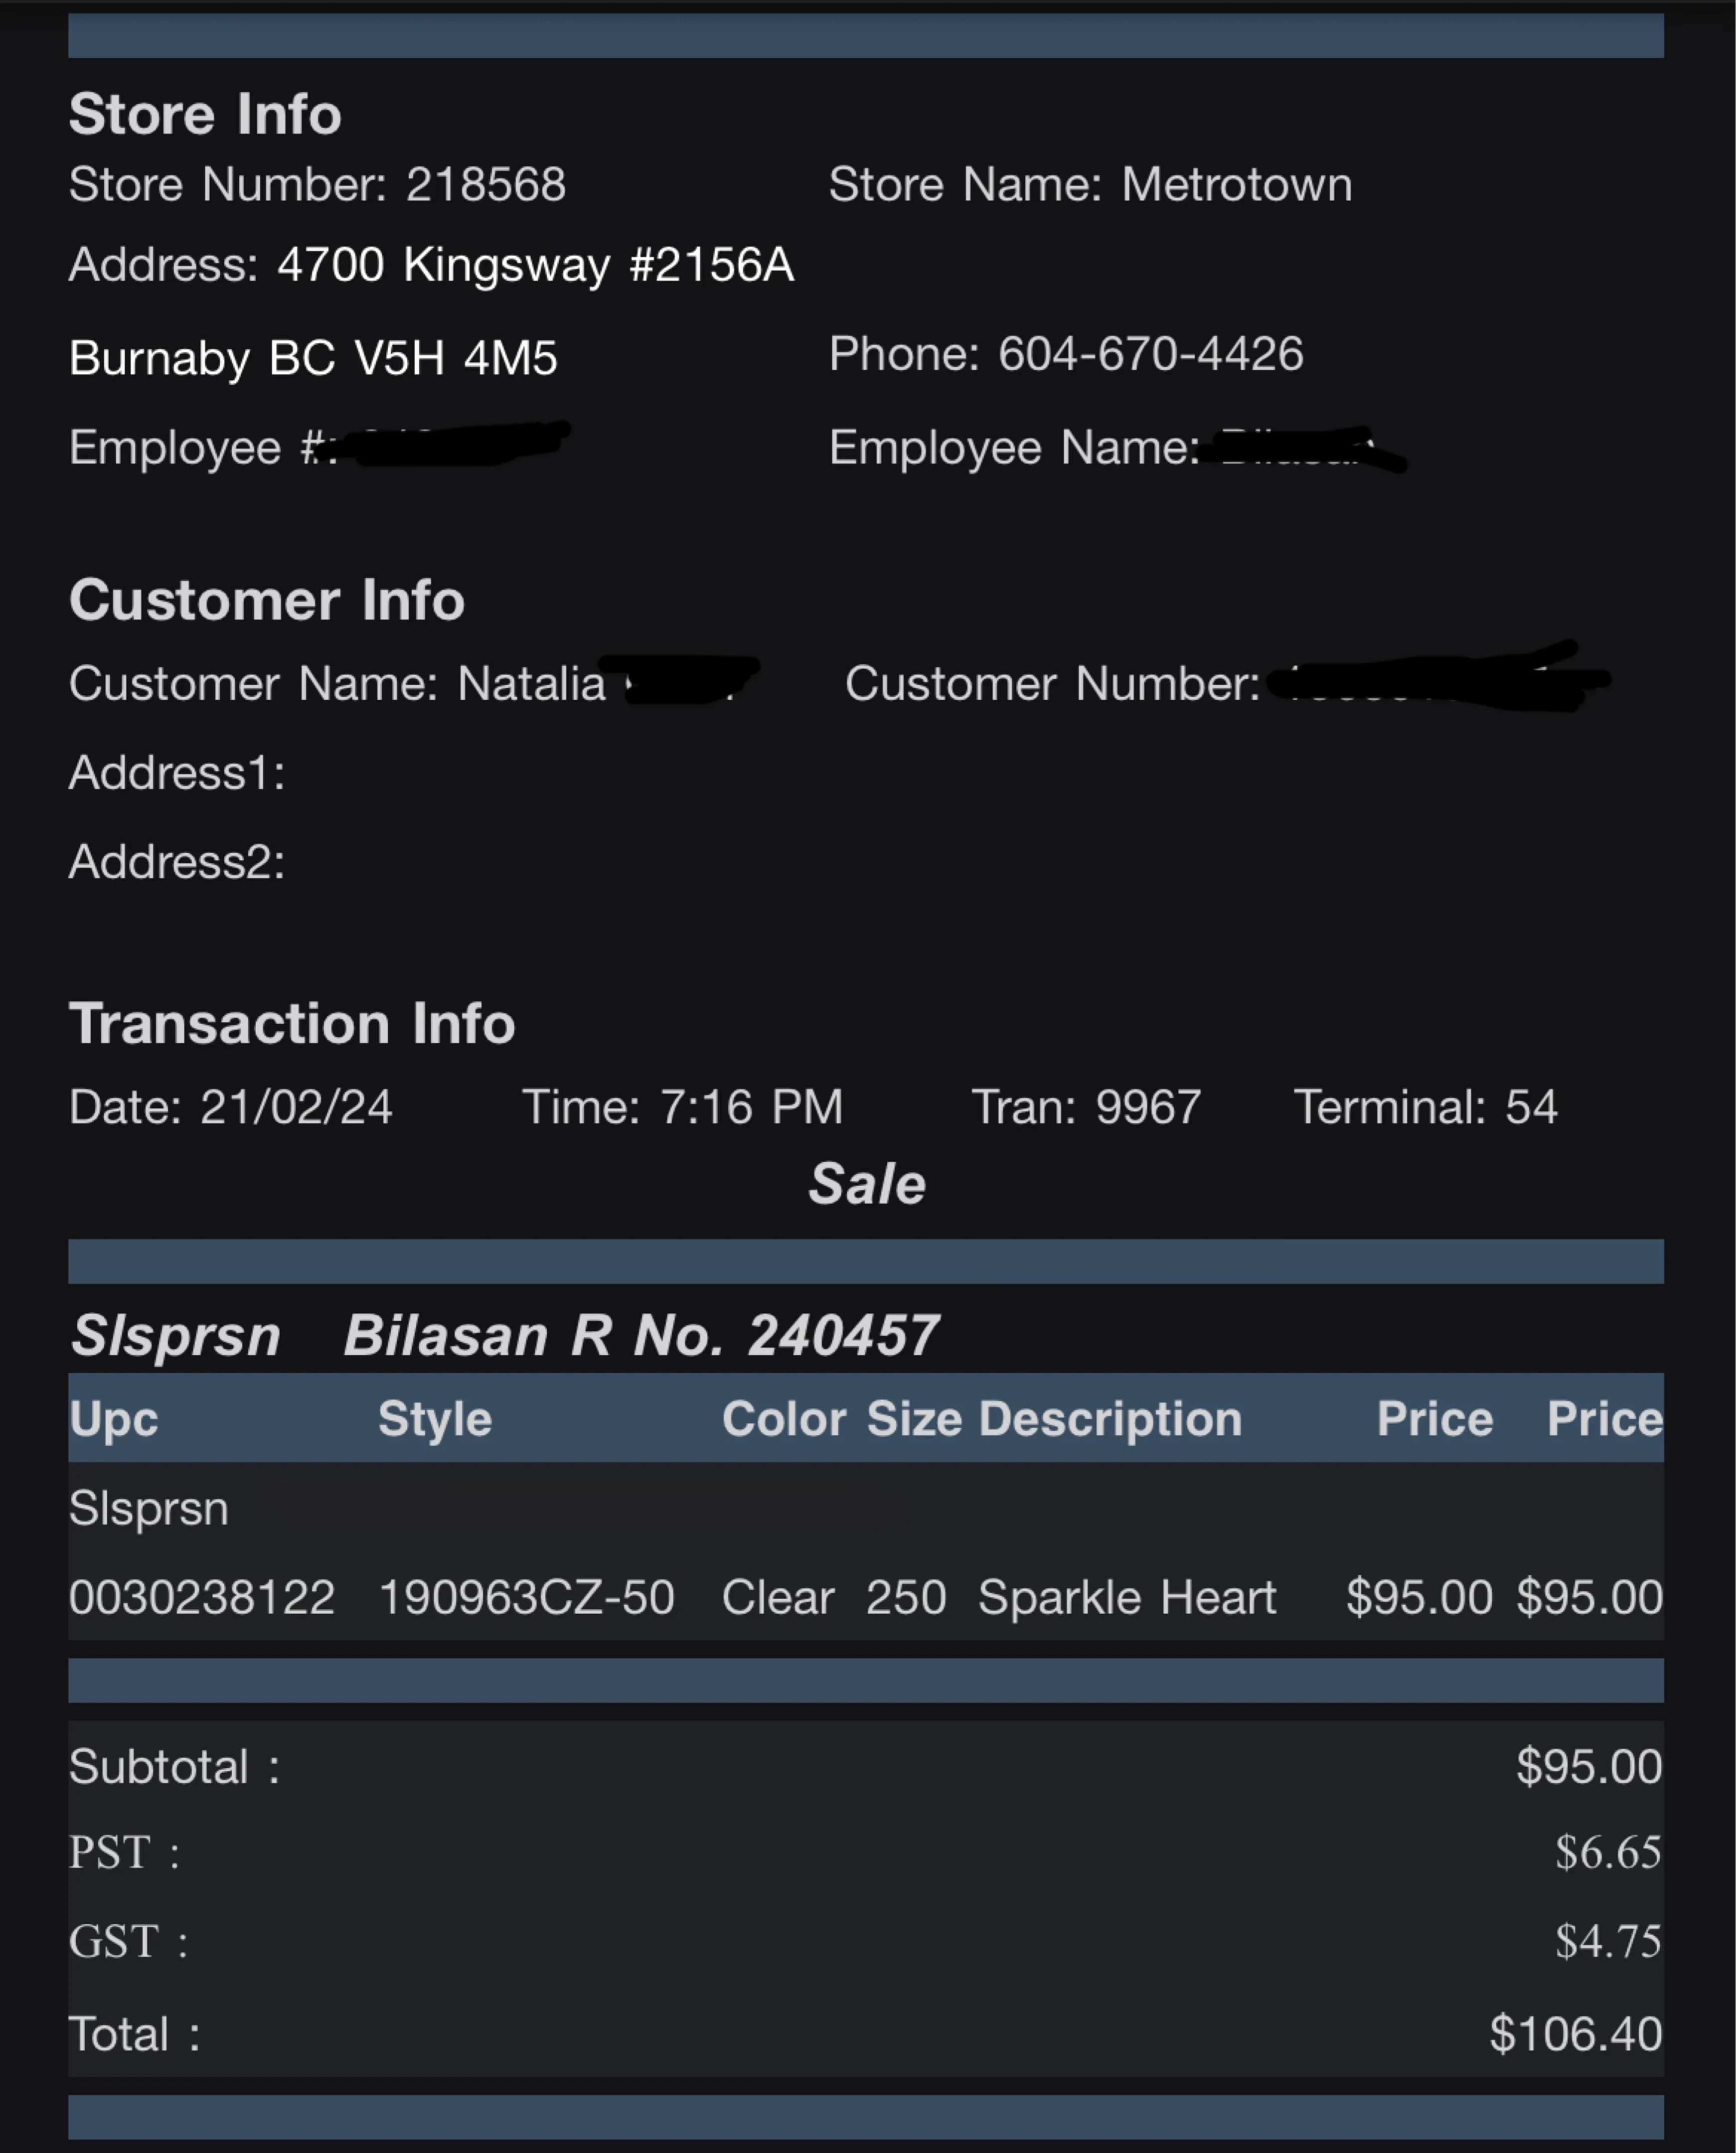Screen dimensions: 1736x2153
Task: Click the Upc column header
Action: click(114, 1419)
